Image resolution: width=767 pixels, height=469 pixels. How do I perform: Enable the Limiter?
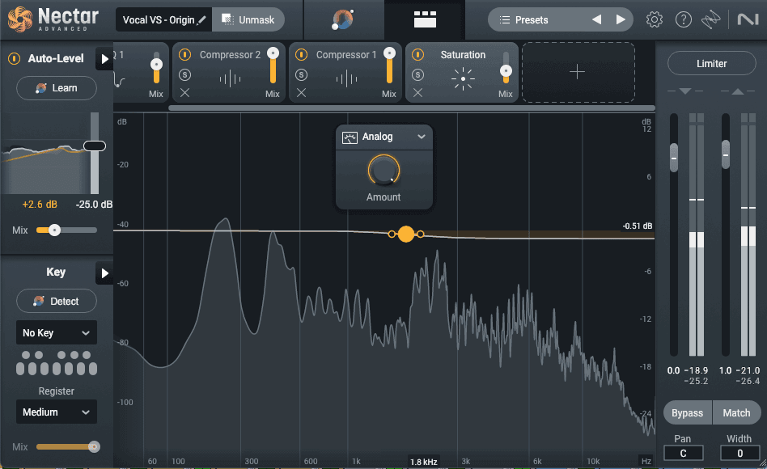point(712,64)
